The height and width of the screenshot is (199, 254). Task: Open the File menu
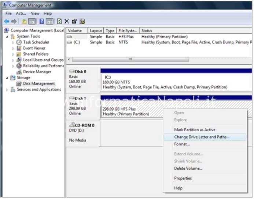tap(8, 14)
